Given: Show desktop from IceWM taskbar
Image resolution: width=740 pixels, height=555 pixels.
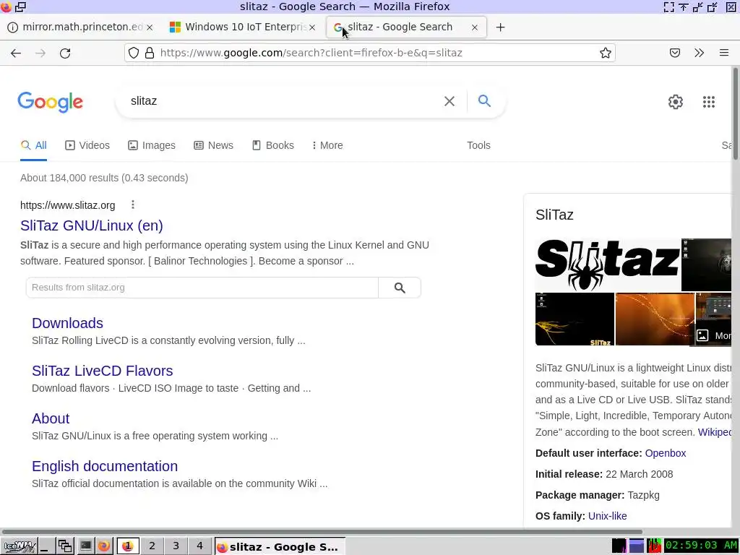Looking at the screenshot, I should 46,546.
